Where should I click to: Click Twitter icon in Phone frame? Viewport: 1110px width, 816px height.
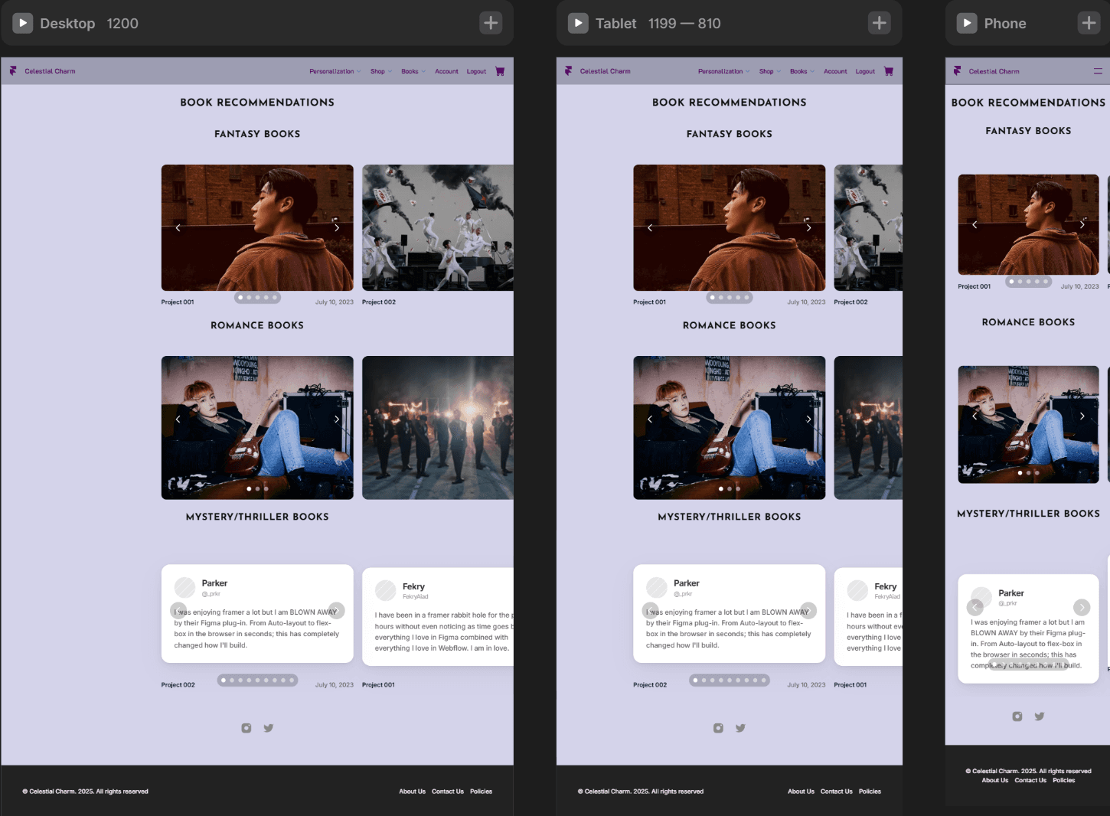point(1039,716)
